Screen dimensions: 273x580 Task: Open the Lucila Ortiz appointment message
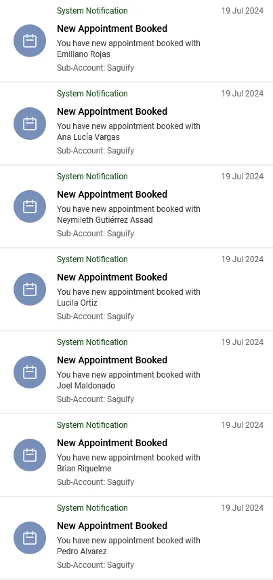129,297
